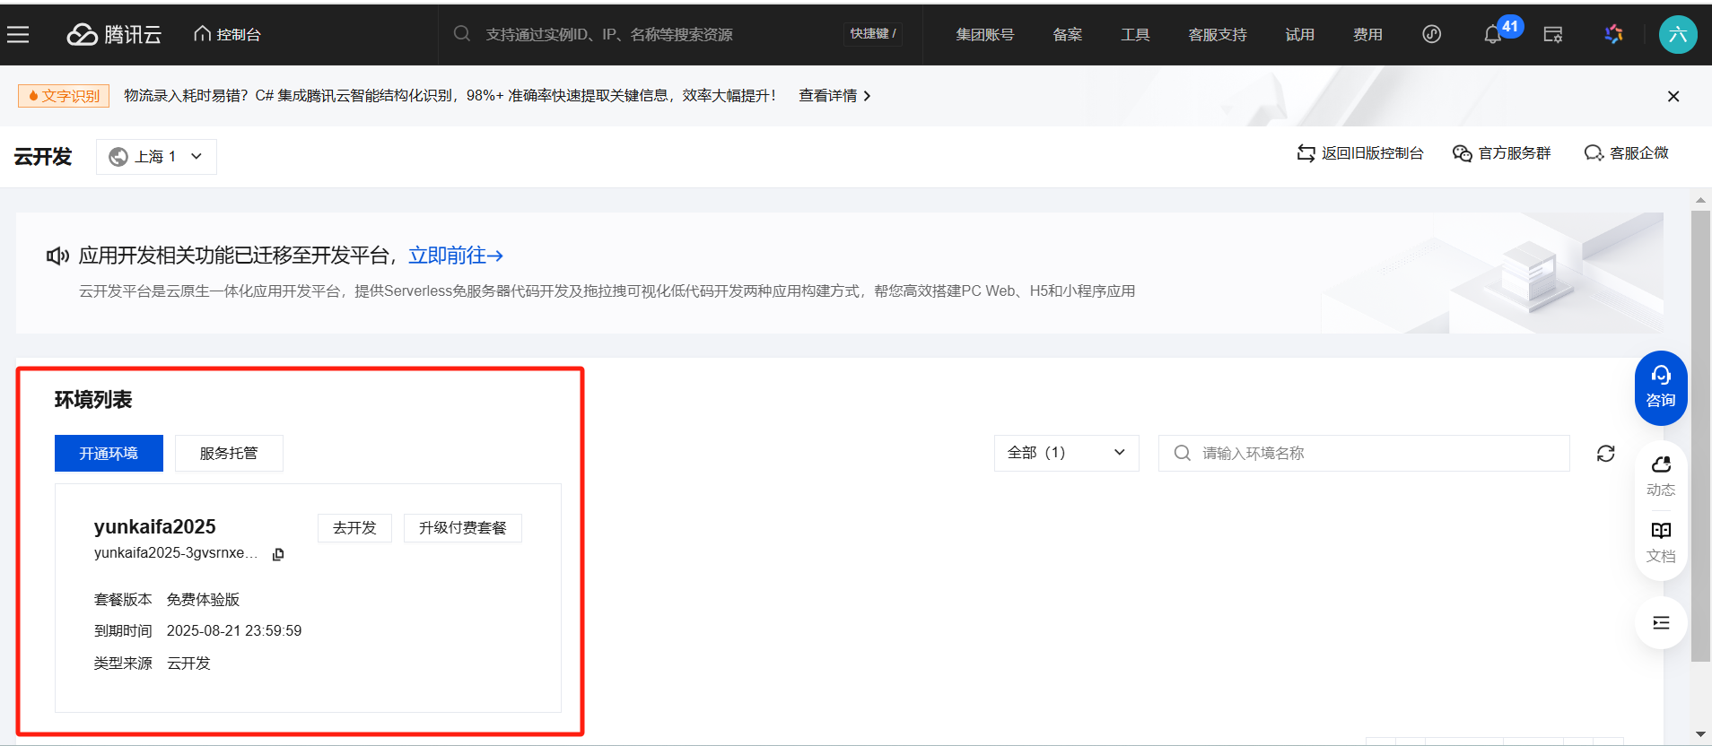1712x746 pixels.
Task: Open the 动态 floating panel
Action: coord(1661,476)
